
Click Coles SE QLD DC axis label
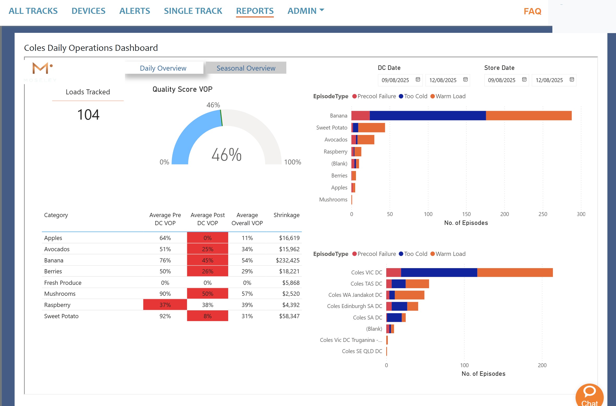[362, 351]
